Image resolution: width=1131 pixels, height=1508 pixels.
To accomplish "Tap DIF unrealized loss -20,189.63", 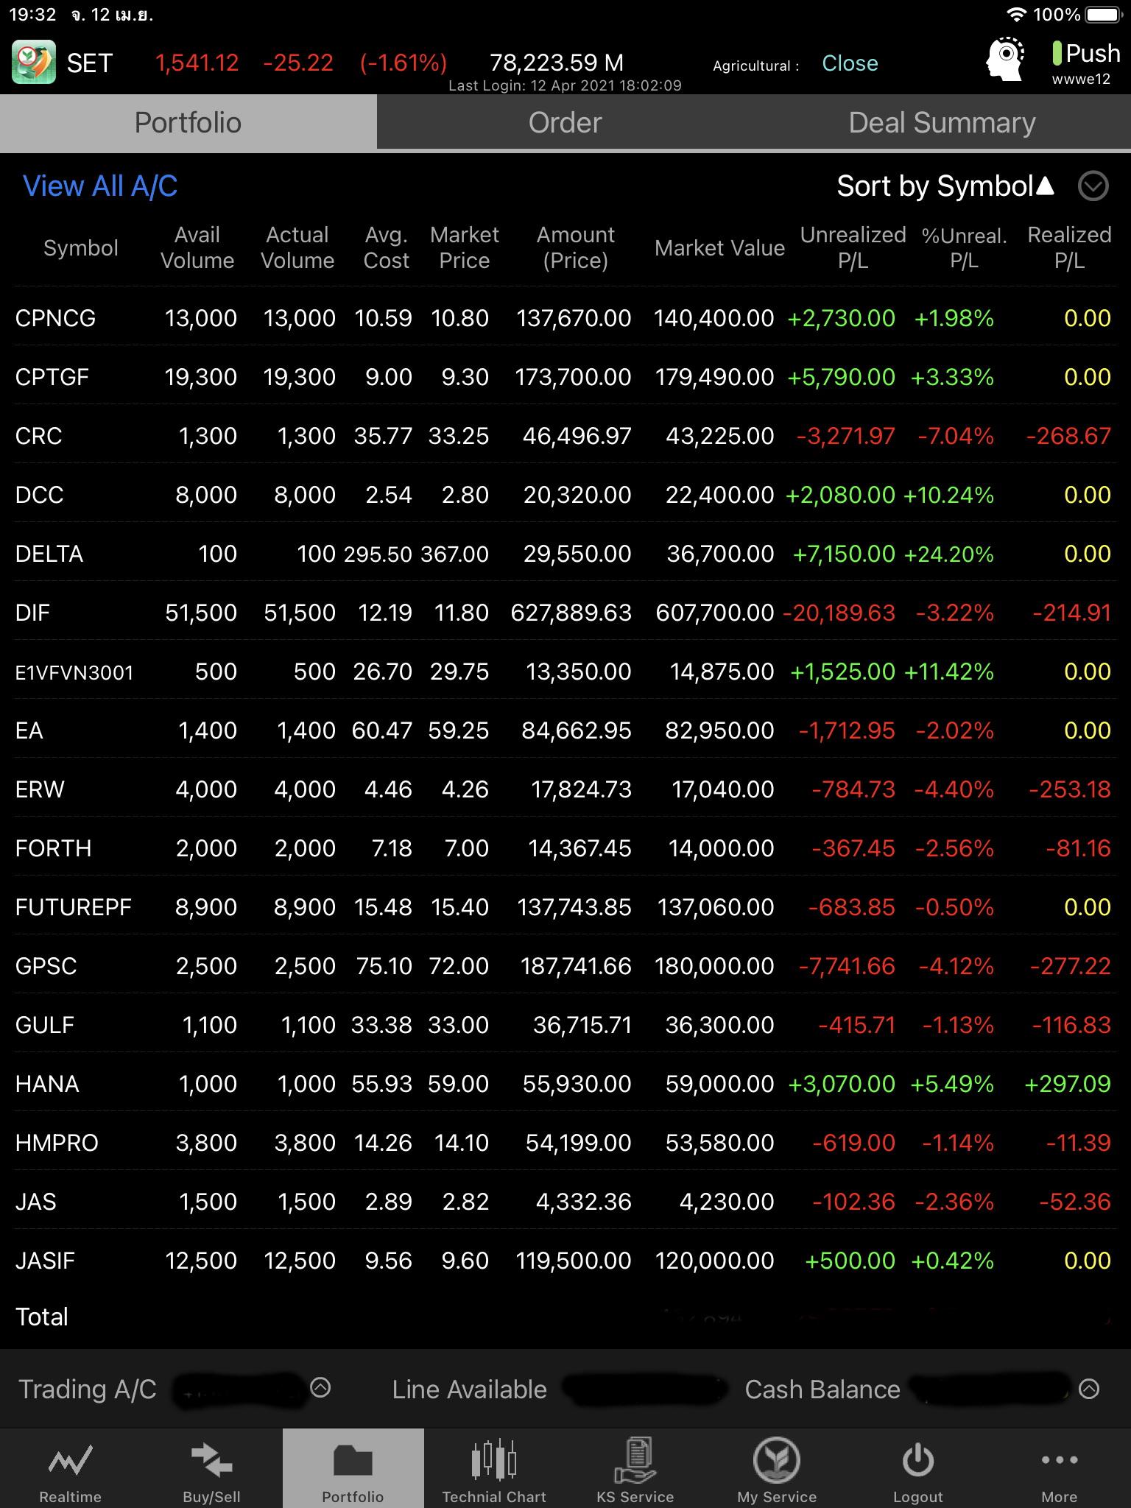I will [x=839, y=613].
